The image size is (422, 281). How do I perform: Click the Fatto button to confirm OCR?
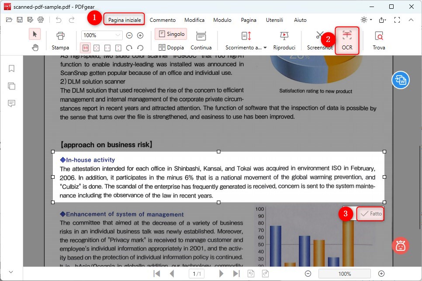pyautogui.click(x=370, y=214)
